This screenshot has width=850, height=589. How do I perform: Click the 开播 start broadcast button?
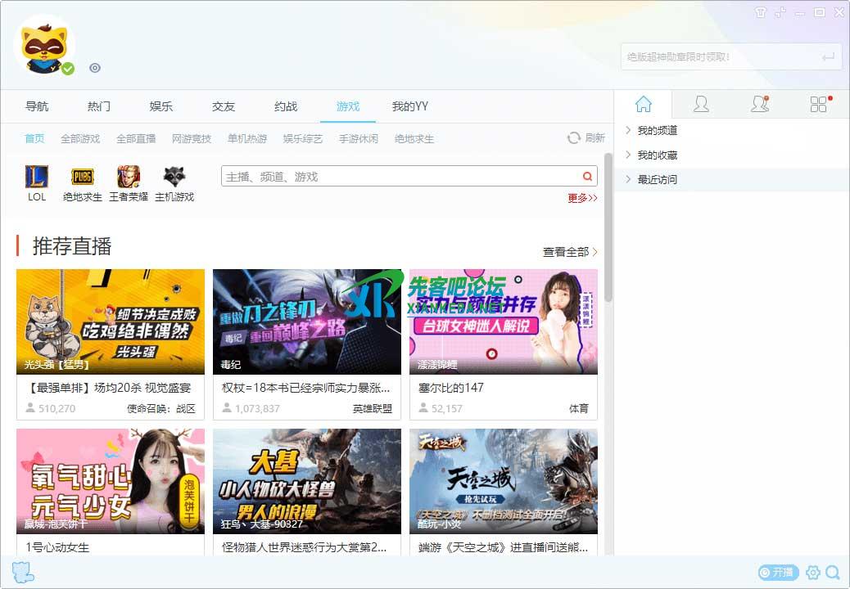(x=777, y=573)
